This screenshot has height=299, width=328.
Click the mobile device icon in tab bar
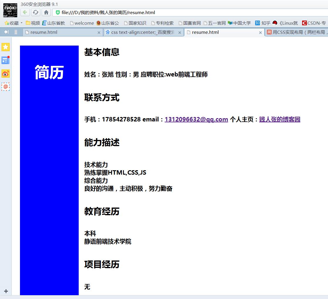tap(16, 32)
